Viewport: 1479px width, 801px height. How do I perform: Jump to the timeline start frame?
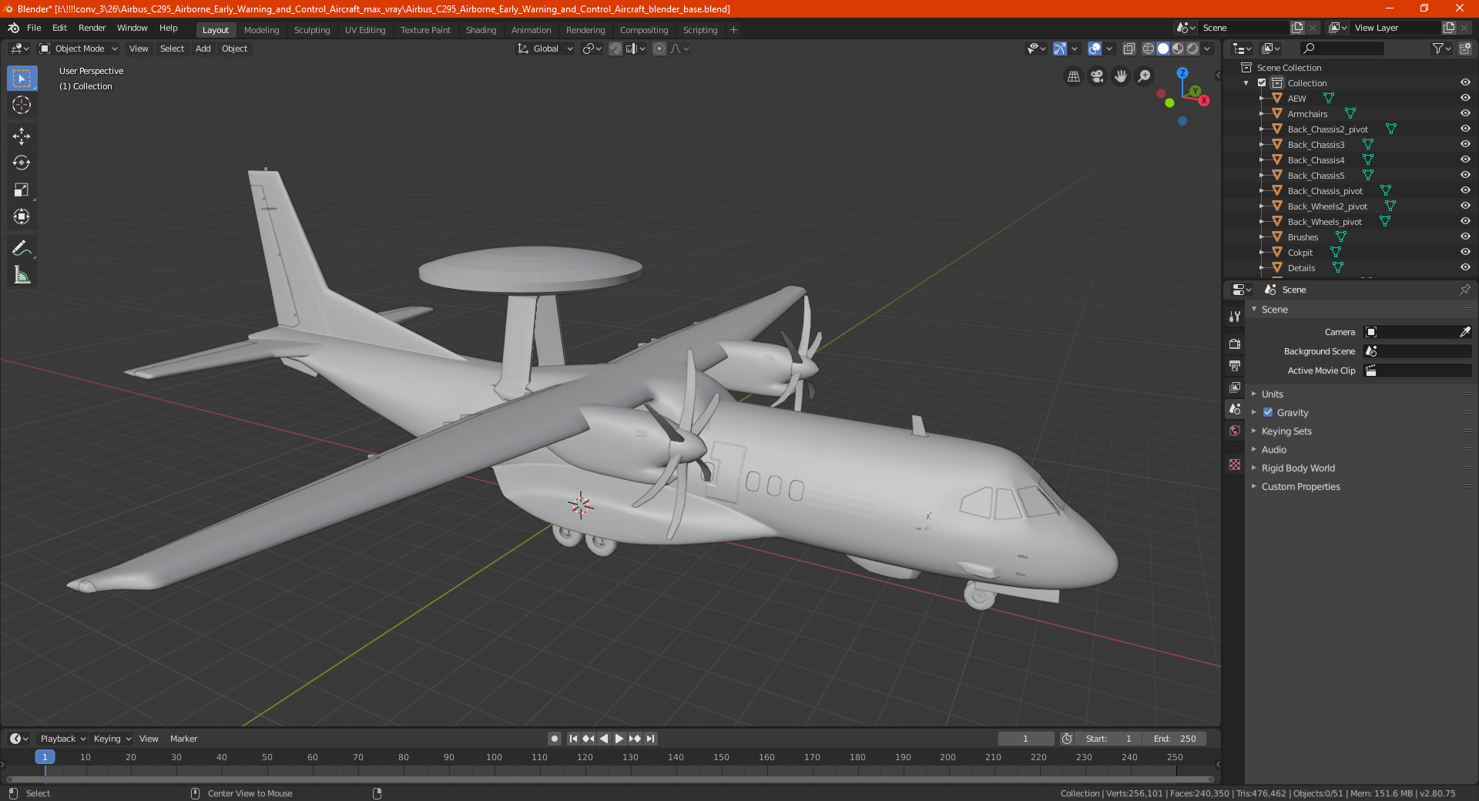pos(573,739)
